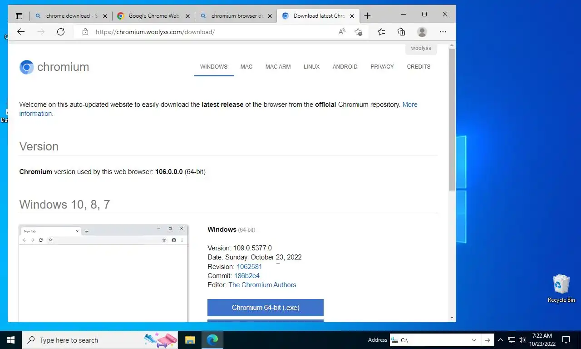The image size is (581, 349).
Task: Open the CREDITS page
Action: [419, 67]
